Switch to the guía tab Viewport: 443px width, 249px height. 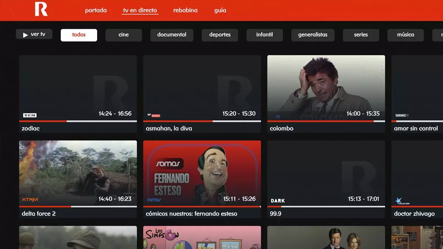click(220, 10)
